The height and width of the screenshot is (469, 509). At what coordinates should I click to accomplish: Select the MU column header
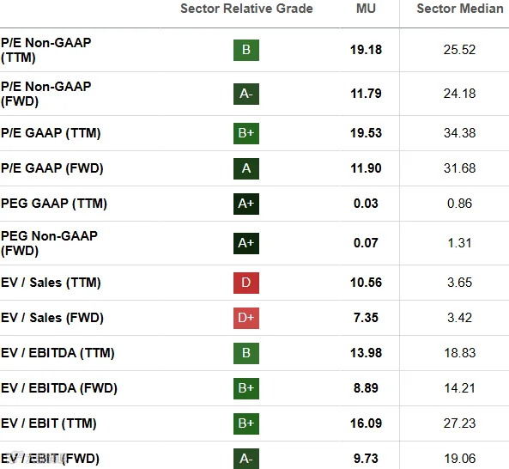coord(366,9)
